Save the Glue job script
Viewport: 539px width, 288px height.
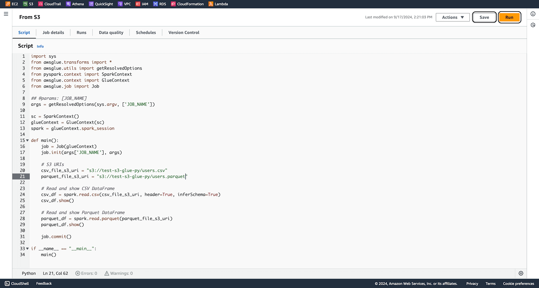point(484,17)
